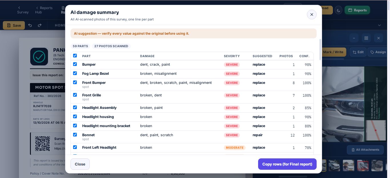Select the Fog Lamp Bezel part name
Screen dimensions: 390x178
click(x=95, y=73)
